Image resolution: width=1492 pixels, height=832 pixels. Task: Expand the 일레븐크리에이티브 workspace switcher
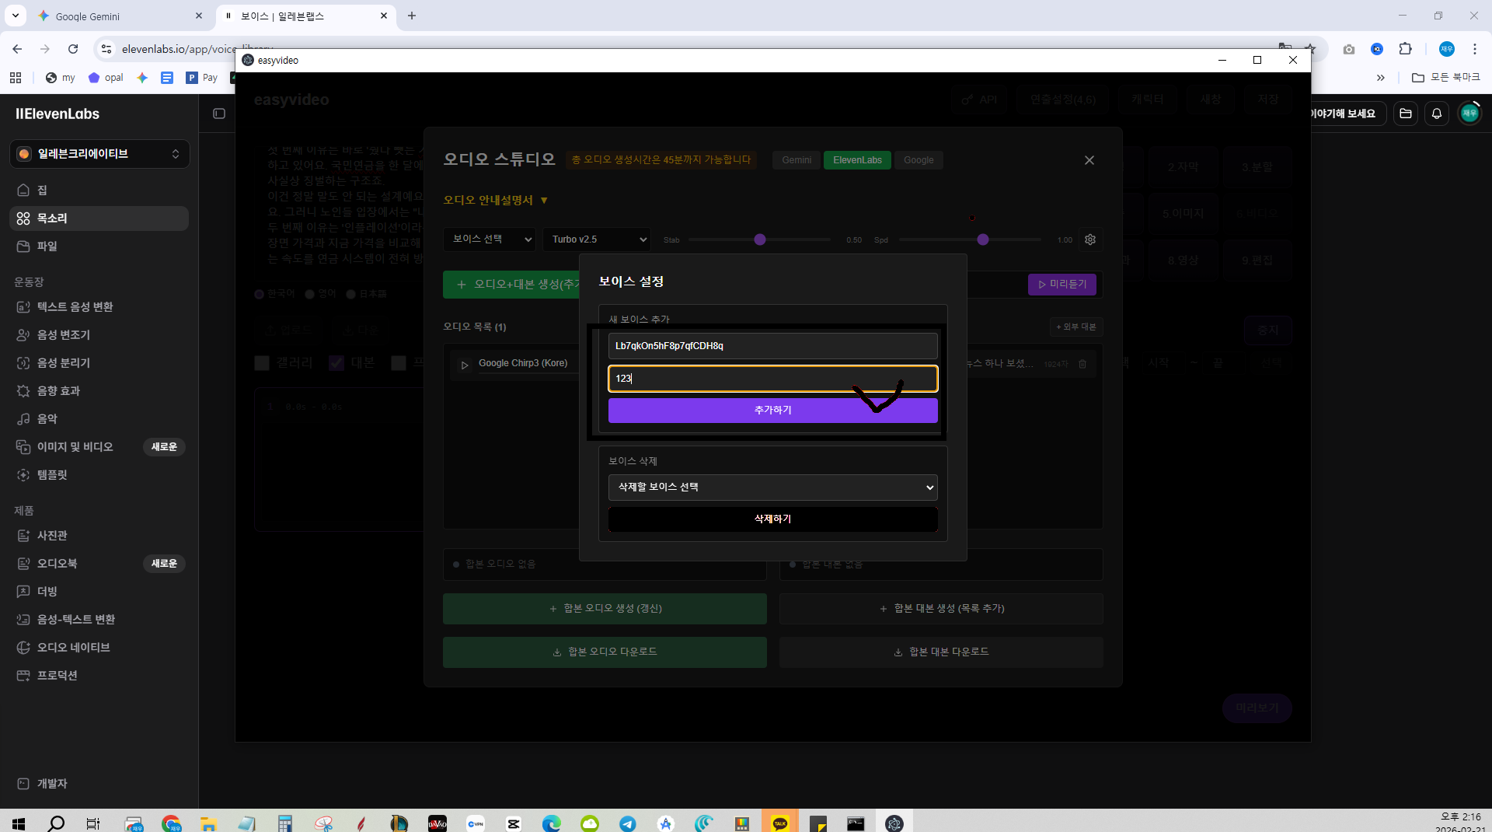coord(99,154)
